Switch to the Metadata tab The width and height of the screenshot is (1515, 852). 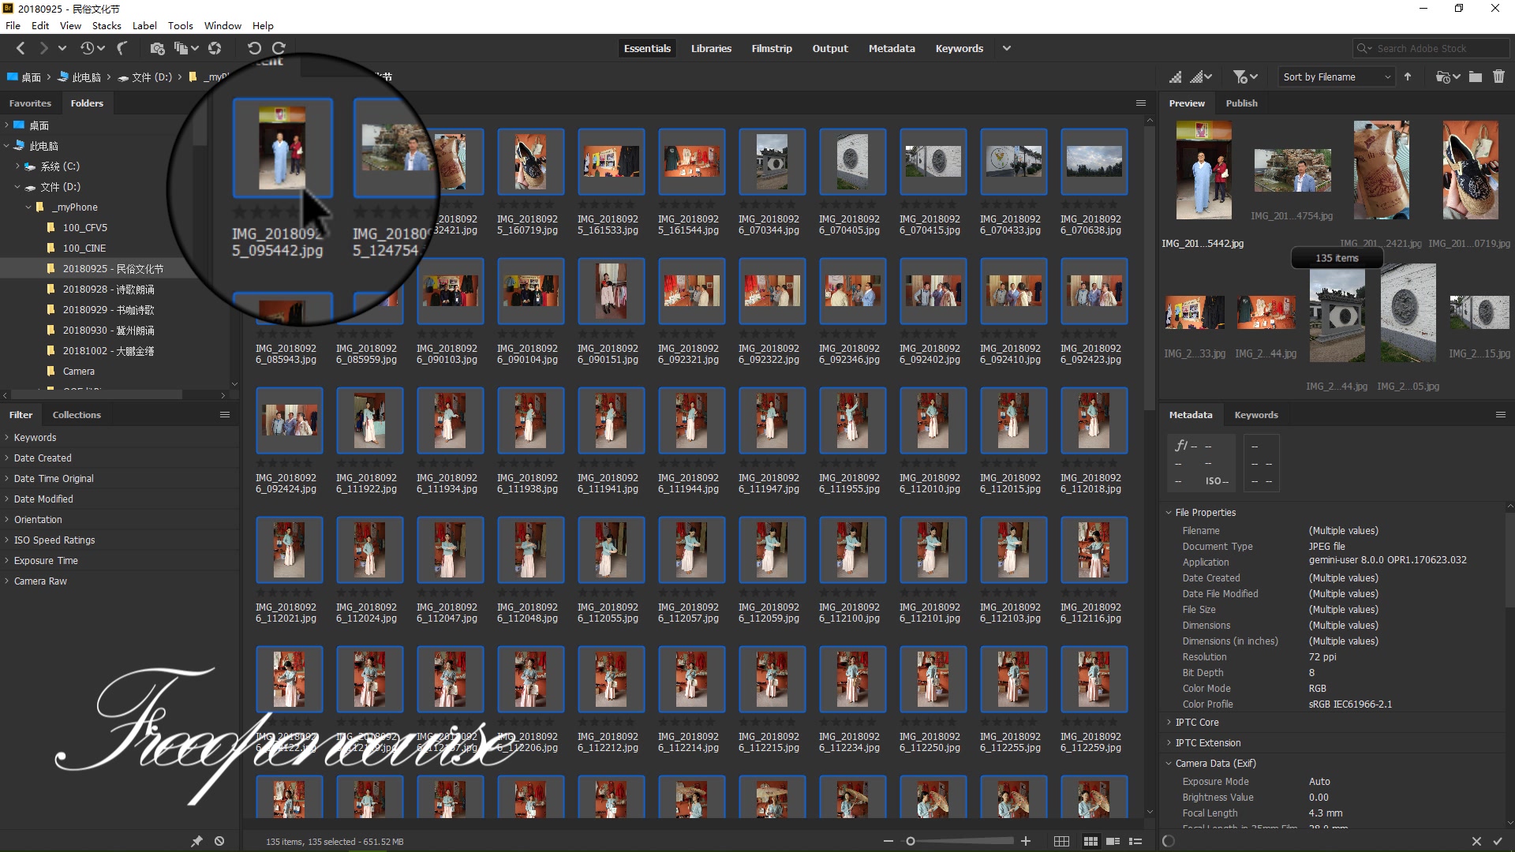(891, 48)
